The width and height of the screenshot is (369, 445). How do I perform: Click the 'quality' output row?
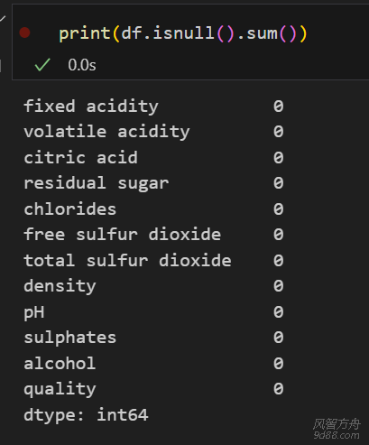(x=153, y=389)
